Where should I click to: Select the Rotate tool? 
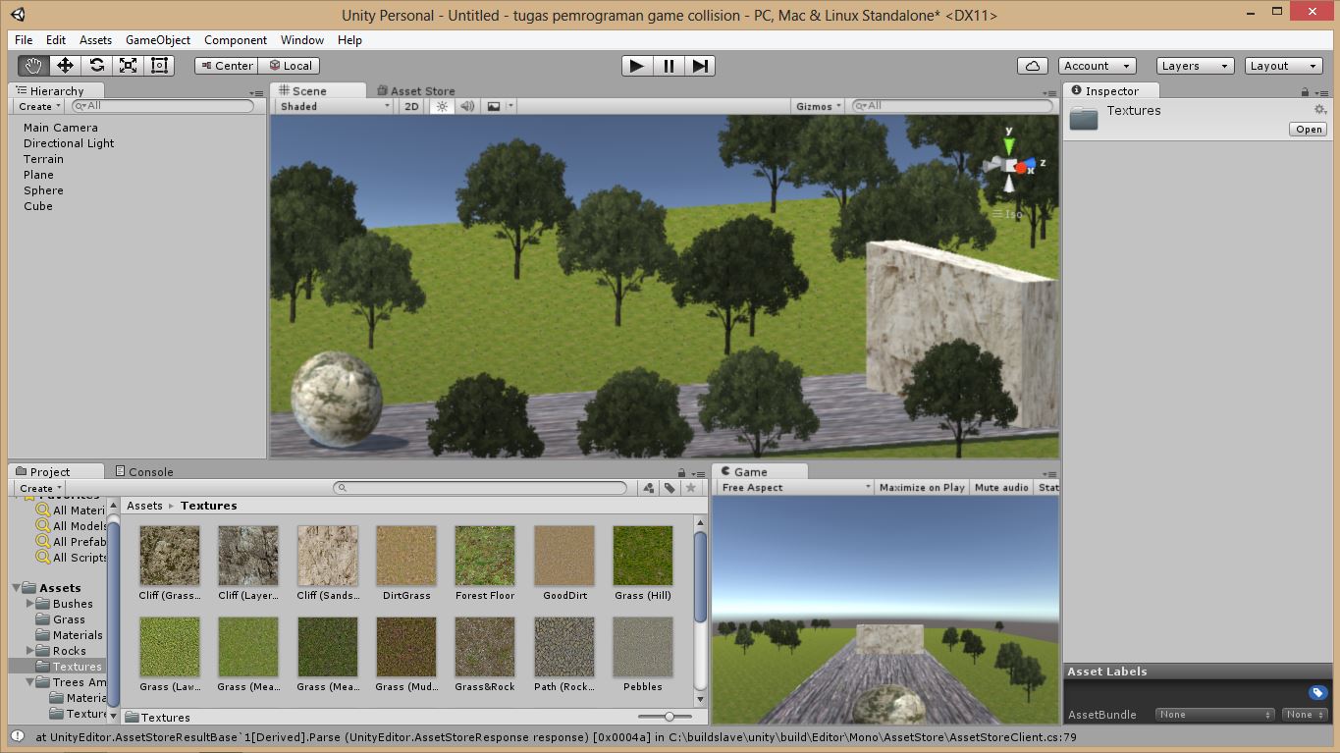click(x=96, y=66)
